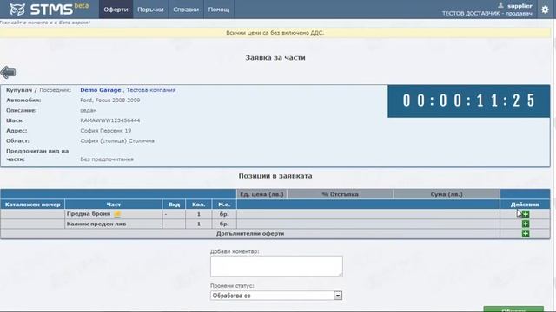Click the Действия column header
This screenshot has width=556, height=312.
tap(525, 205)
